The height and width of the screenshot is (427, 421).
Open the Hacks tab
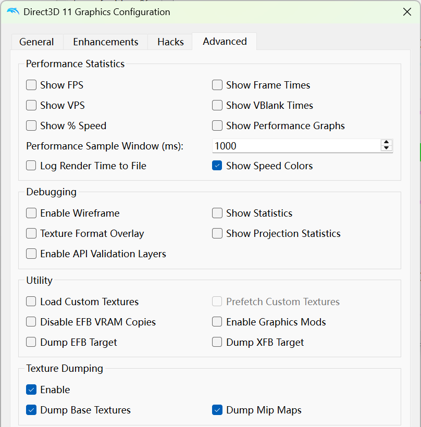tap(170, 42)
